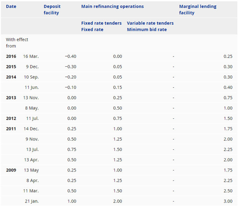Viewport: 238px width, 206px height.
Task: Select the 11 Jul. 2012 date cell
Action: click(x=33, y=118)
